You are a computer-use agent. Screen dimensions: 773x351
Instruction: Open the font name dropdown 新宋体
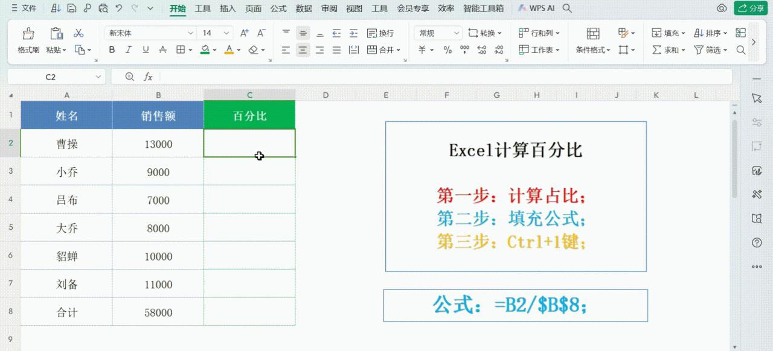click(x=191, y=33)
